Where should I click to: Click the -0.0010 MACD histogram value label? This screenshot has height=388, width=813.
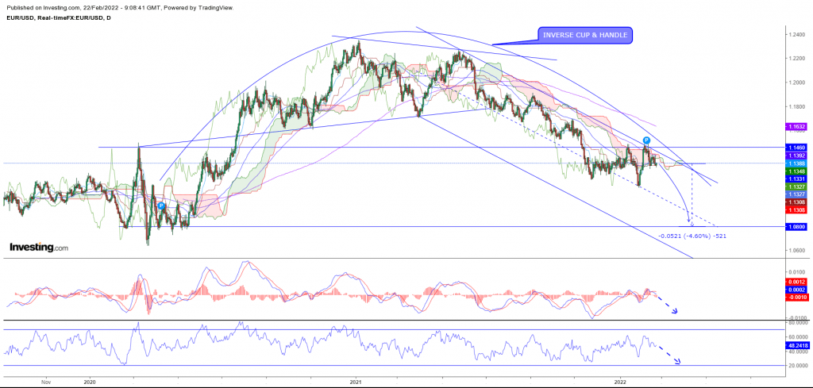[796, 298]
